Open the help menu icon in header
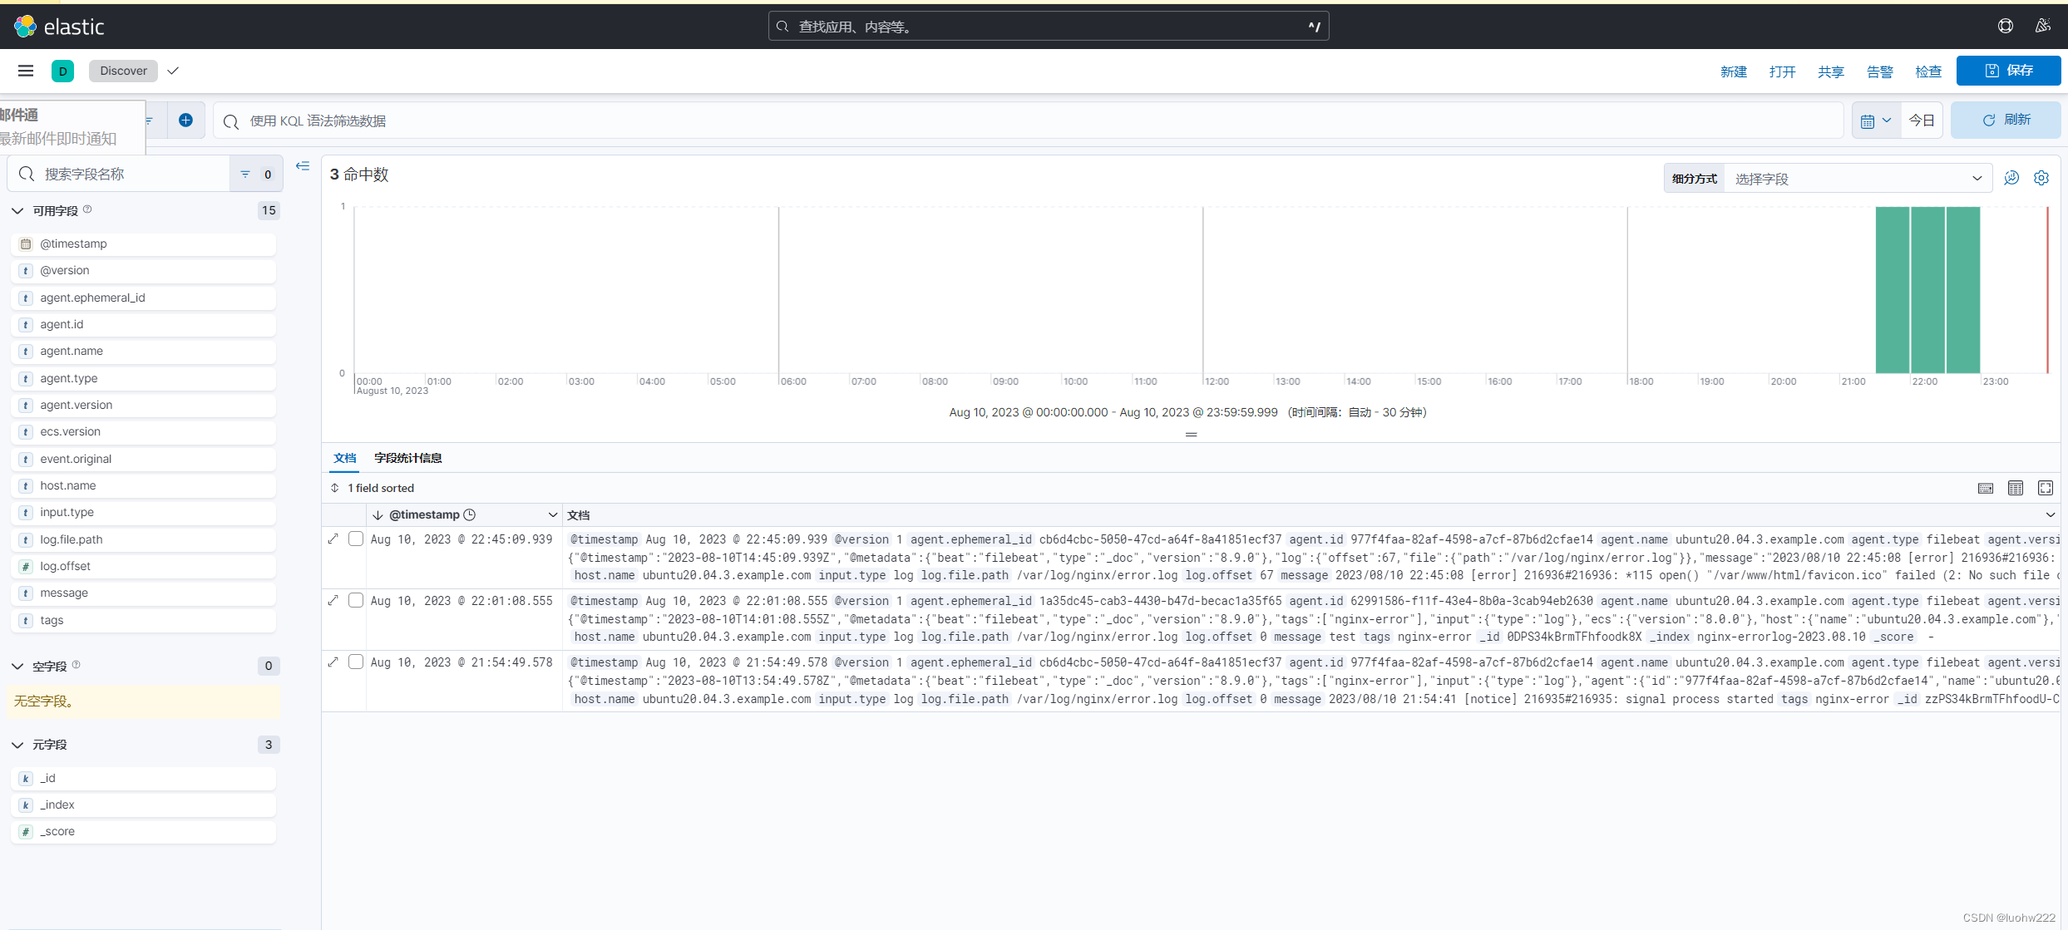Image resolution: width=2068 pixels, height=930 pixels. (x=2006, y=26)
